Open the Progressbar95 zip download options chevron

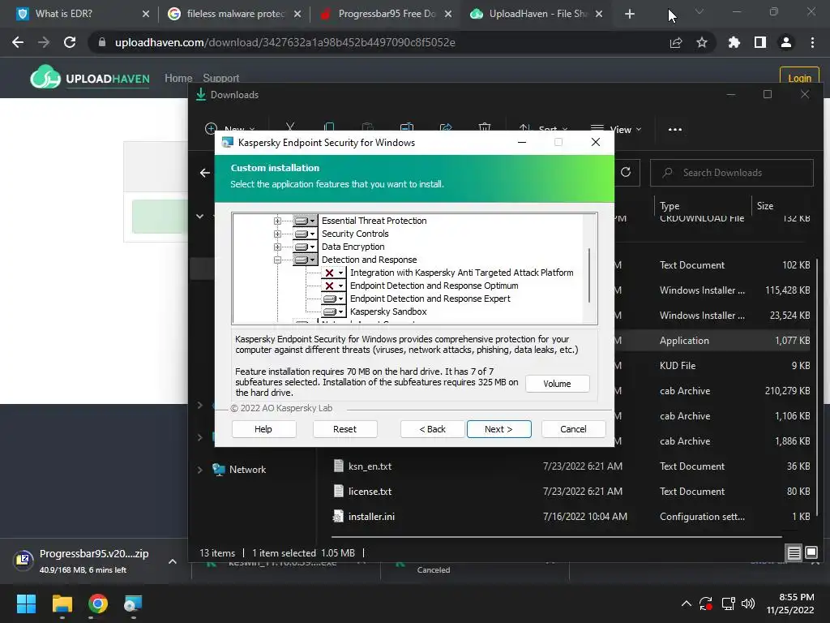[x=173, y=561]
